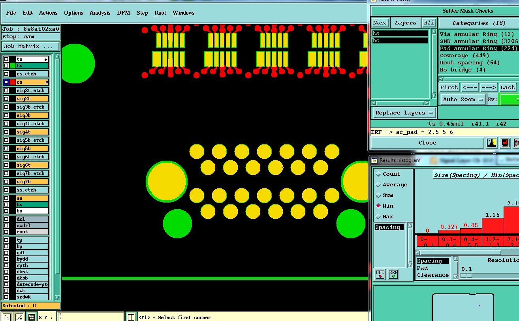This screenshot has width=519, height=321.
Task: Click the grid window icon left of X Y
Action: point(31,317)
